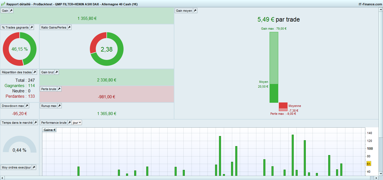
Task: Click the horizontal scrollbar left arrow
Action: click(x=2, y=178)
